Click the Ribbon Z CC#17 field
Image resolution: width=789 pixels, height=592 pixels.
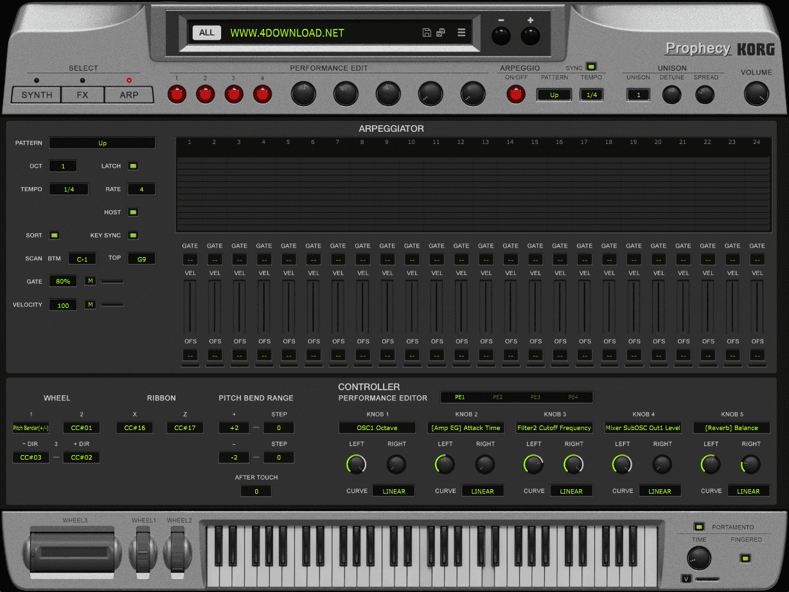coord(185,427)
